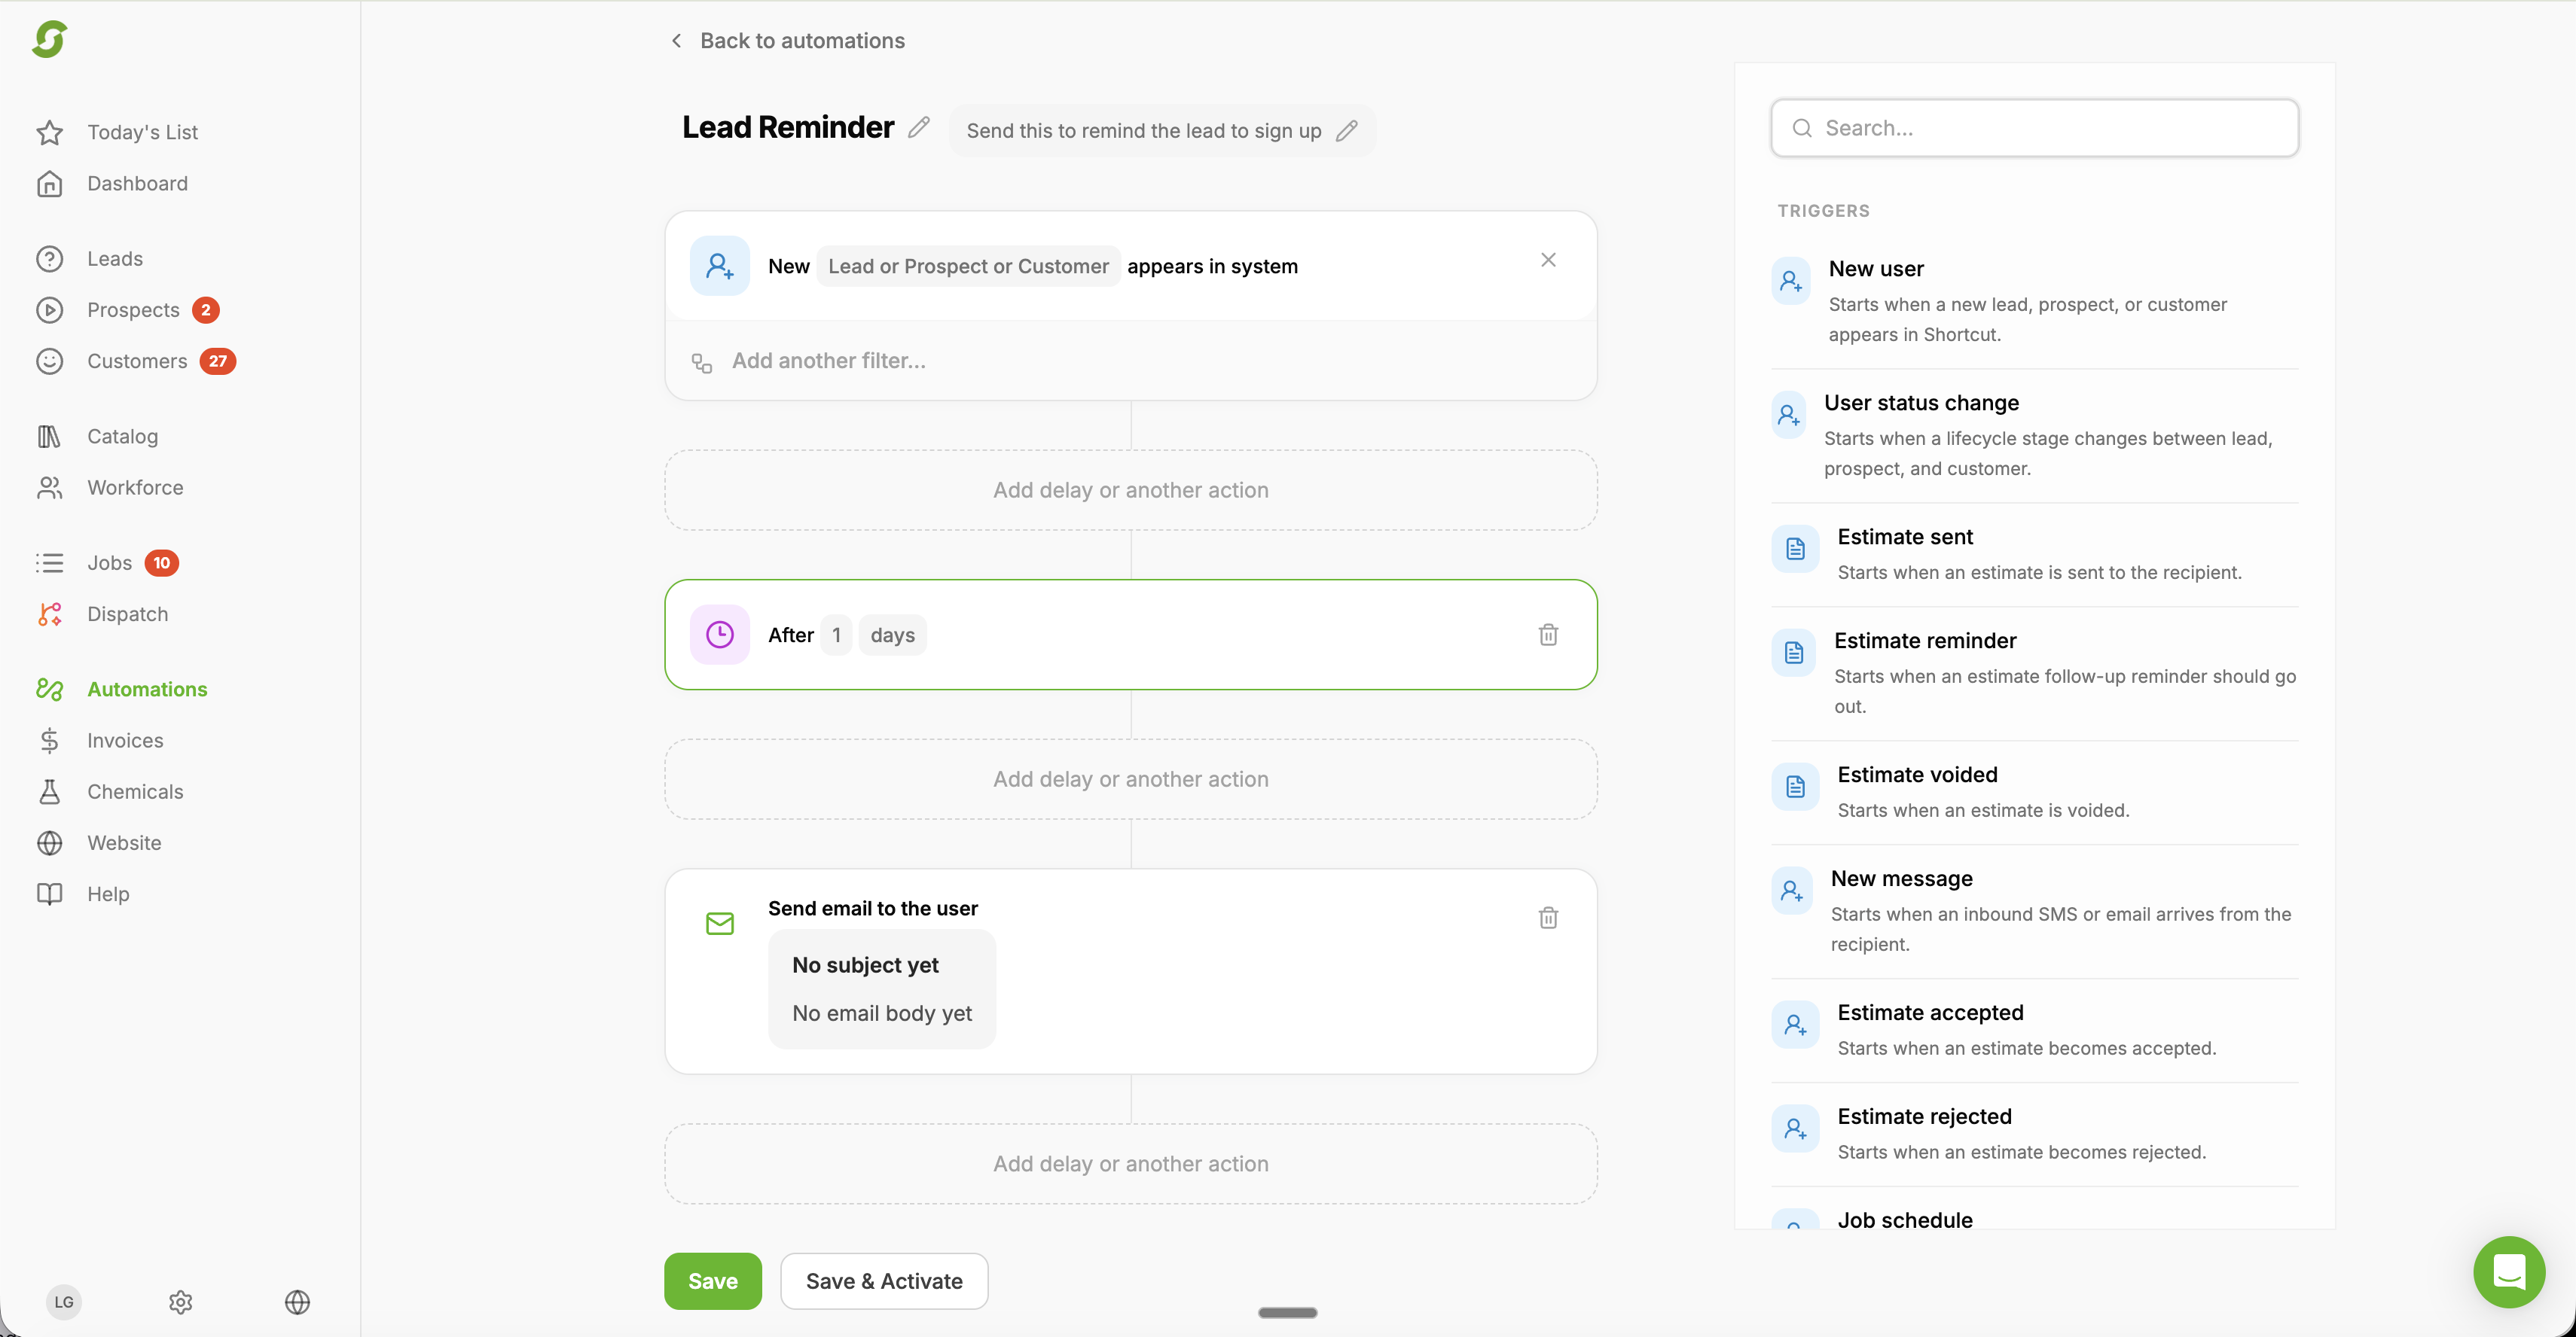Open the Leads section in sidebar

coord(115,257)
